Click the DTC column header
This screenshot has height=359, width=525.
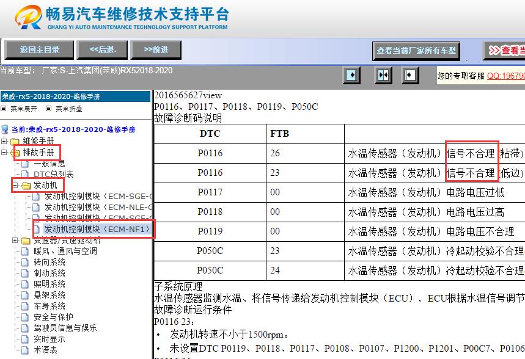pos(210,134)
